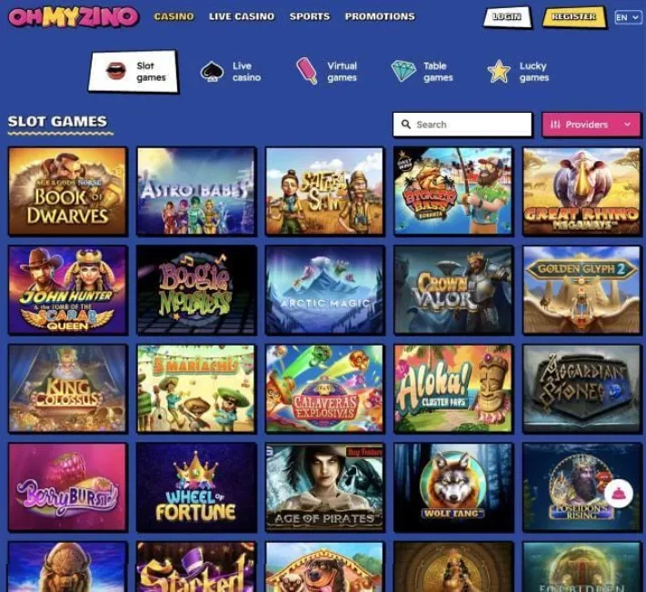
Task: Go to the Sports section
Action: (310, 16)
